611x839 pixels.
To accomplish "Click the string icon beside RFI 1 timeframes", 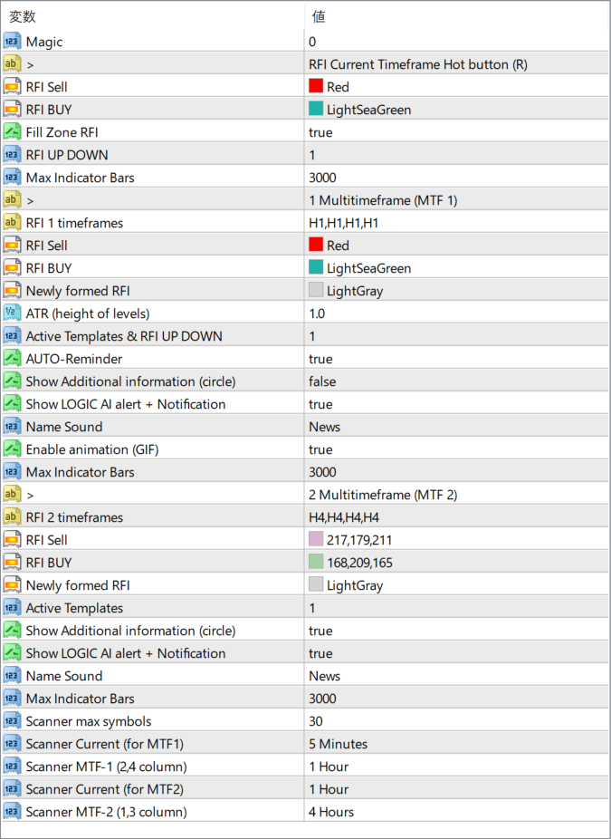I will [x=13, y=223].
